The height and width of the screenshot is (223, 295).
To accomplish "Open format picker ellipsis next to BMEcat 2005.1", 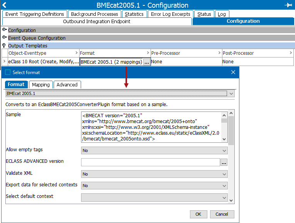I will [146, 62].
